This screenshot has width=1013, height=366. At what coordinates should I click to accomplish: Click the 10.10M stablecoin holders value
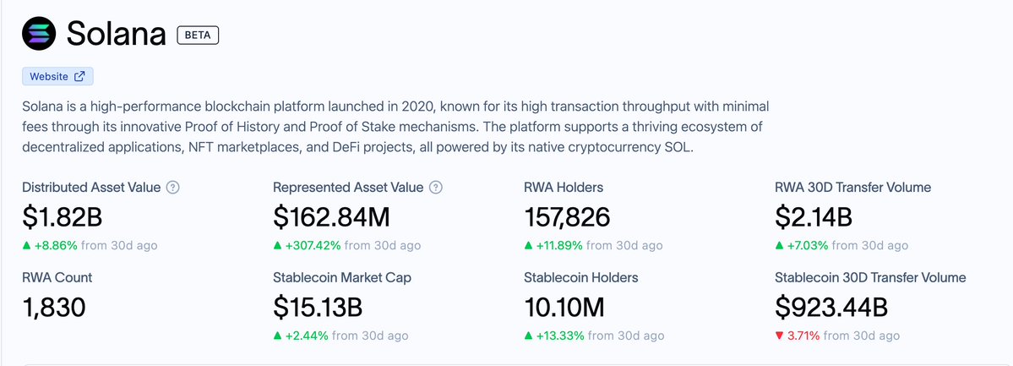[x=564, y=309]
